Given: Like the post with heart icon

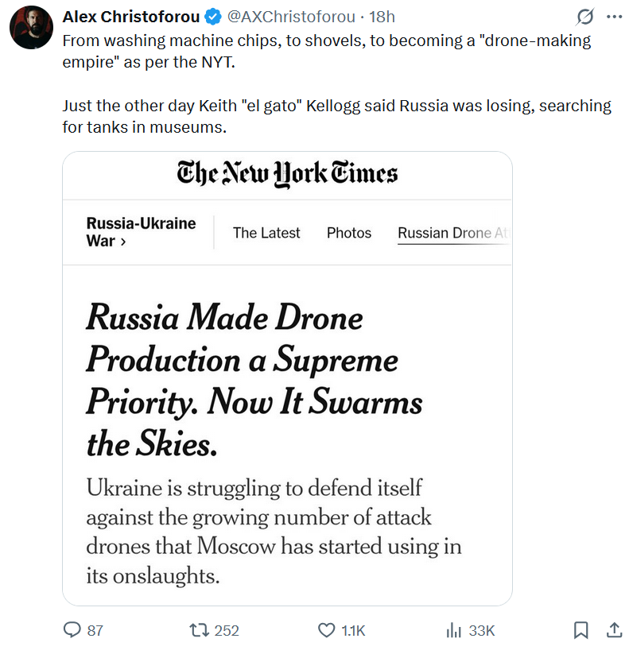Looking at the screenshot, I should [326, 630].
